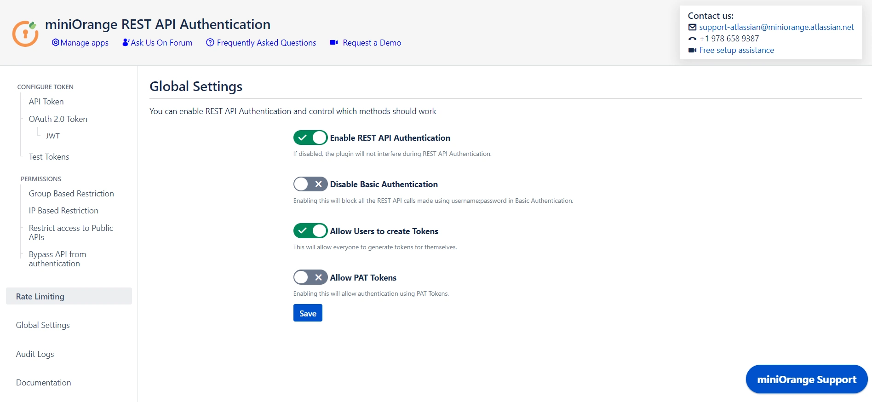
Task: Open Restrict access to Public APIs
Action: pyautogui.click(x=71, y=233)
